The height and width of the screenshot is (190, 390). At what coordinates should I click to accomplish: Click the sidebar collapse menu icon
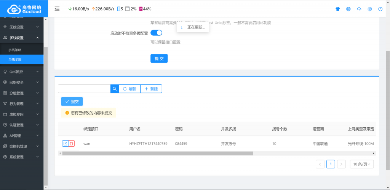click(x=57, y=9)
